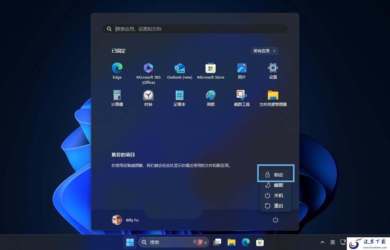Open Task View from the taskbar
Viewport: 390px width, 250px height.
[x=217, y=242]
